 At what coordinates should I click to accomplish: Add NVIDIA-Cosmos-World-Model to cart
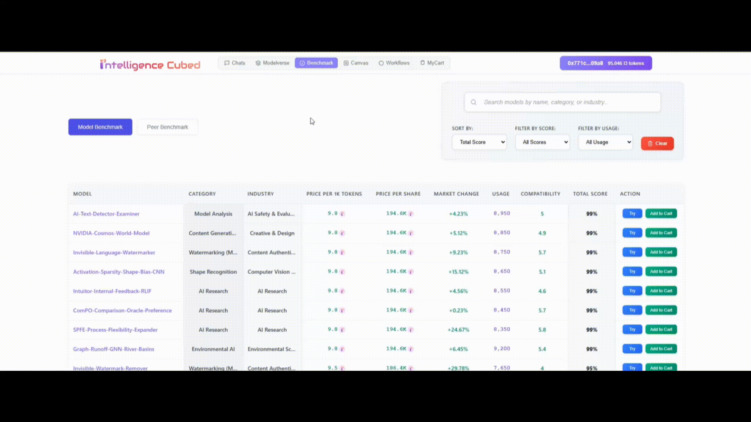(x=661, y=232)
